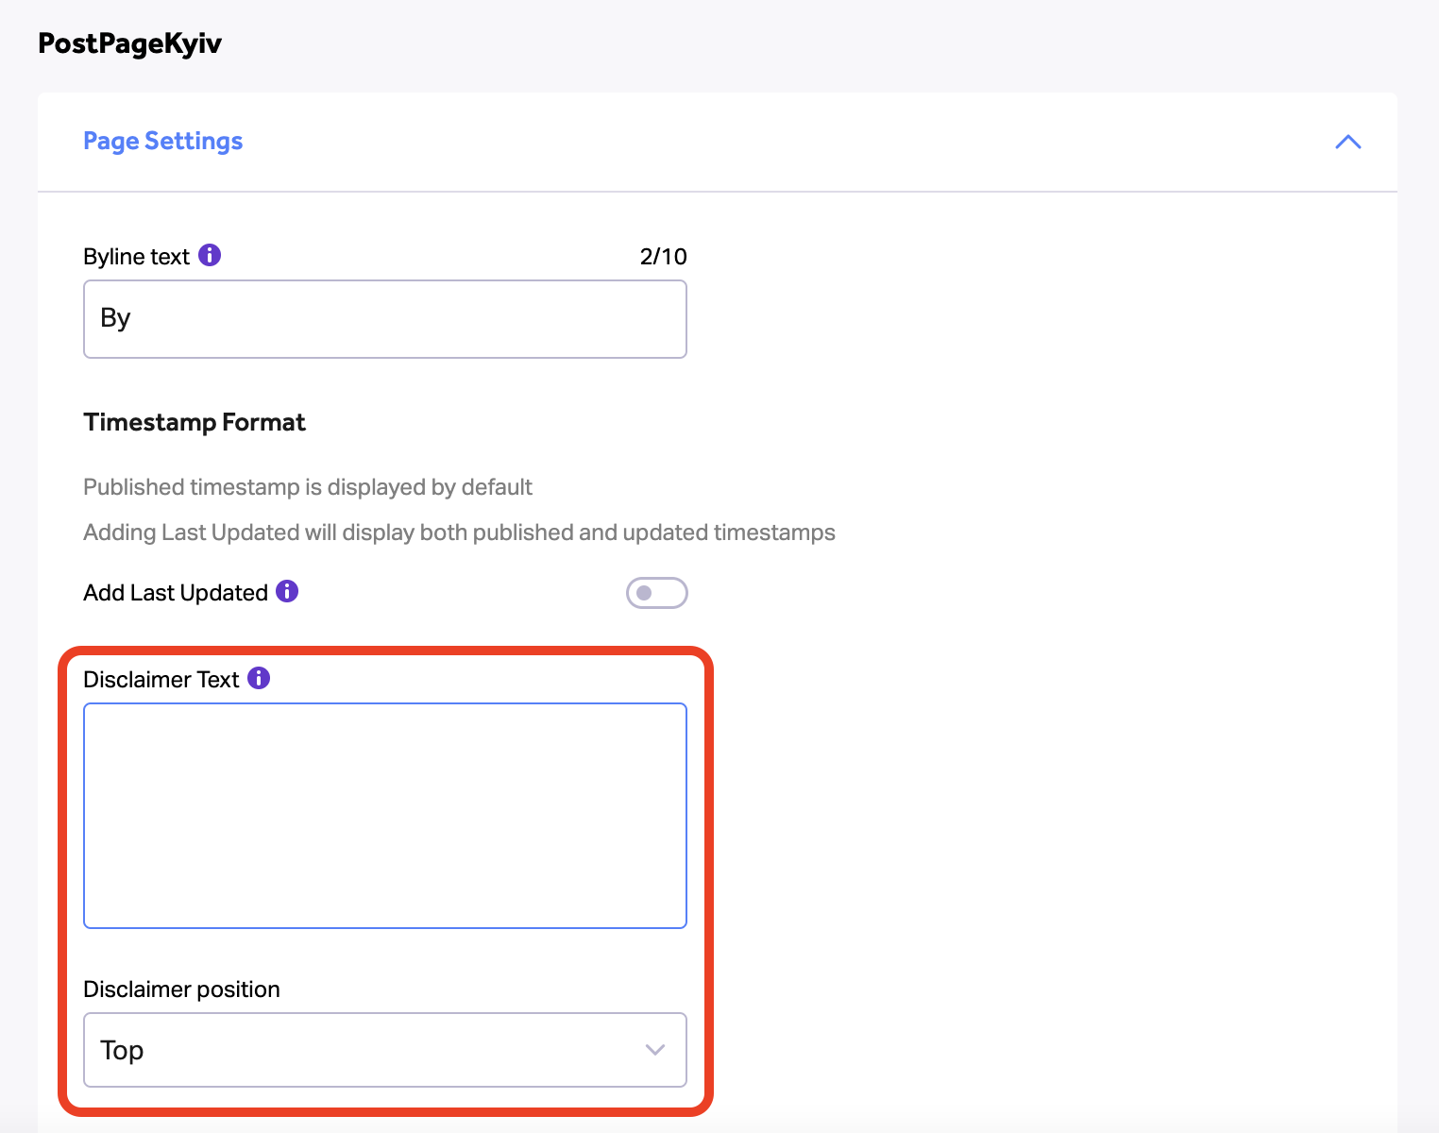Click the Add Last Updated label

[176, 593]
